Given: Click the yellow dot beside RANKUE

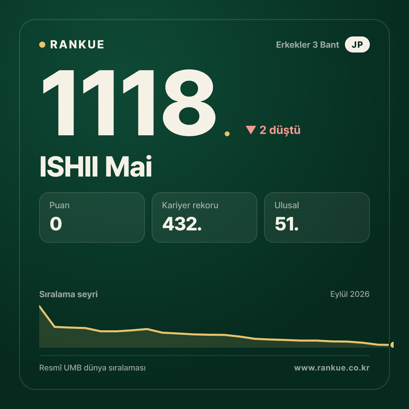Looking at the screenshot, I should (42, 45).
